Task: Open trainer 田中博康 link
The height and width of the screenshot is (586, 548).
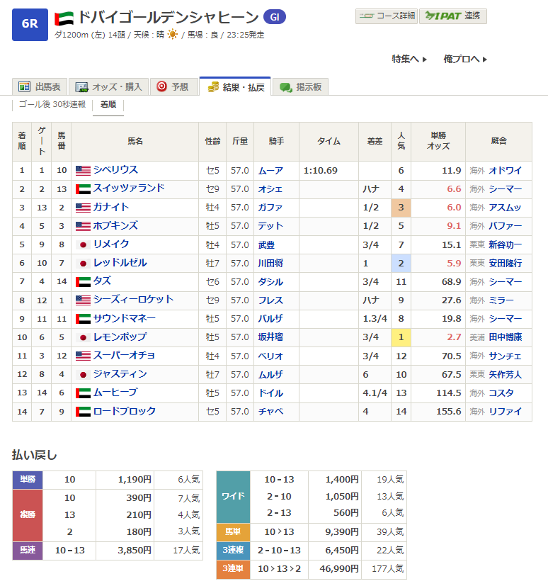Action: tap(505, 337)
